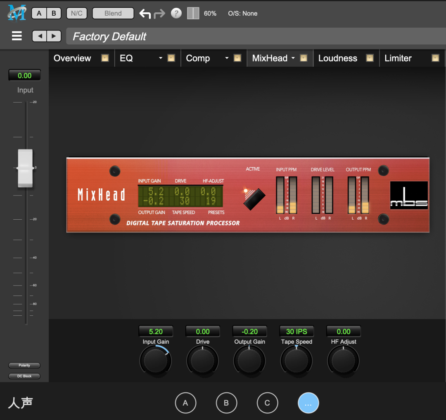Click the mbs logo on the rack unit
The height and width of the screenshot is (420, 446).
[x=409, y=195]
